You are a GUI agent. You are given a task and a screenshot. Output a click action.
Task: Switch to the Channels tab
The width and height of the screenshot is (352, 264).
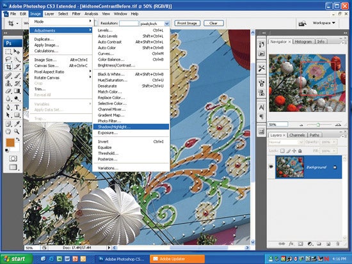pos(297,135)
